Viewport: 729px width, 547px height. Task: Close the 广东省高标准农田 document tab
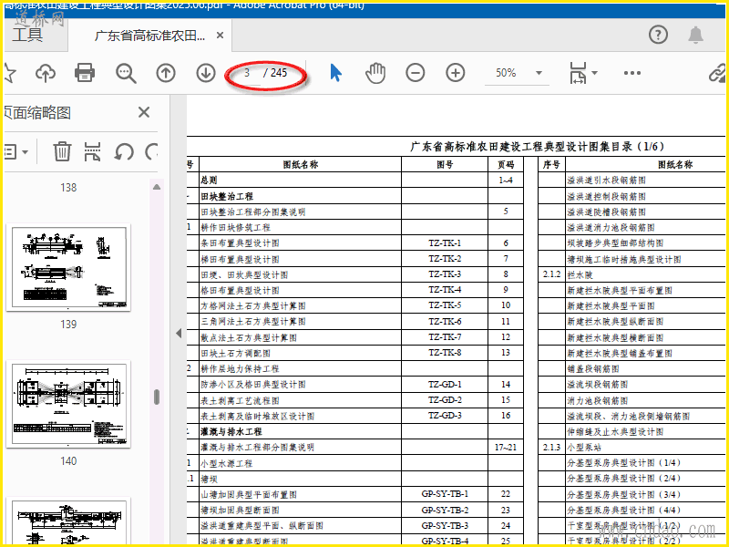220,35
